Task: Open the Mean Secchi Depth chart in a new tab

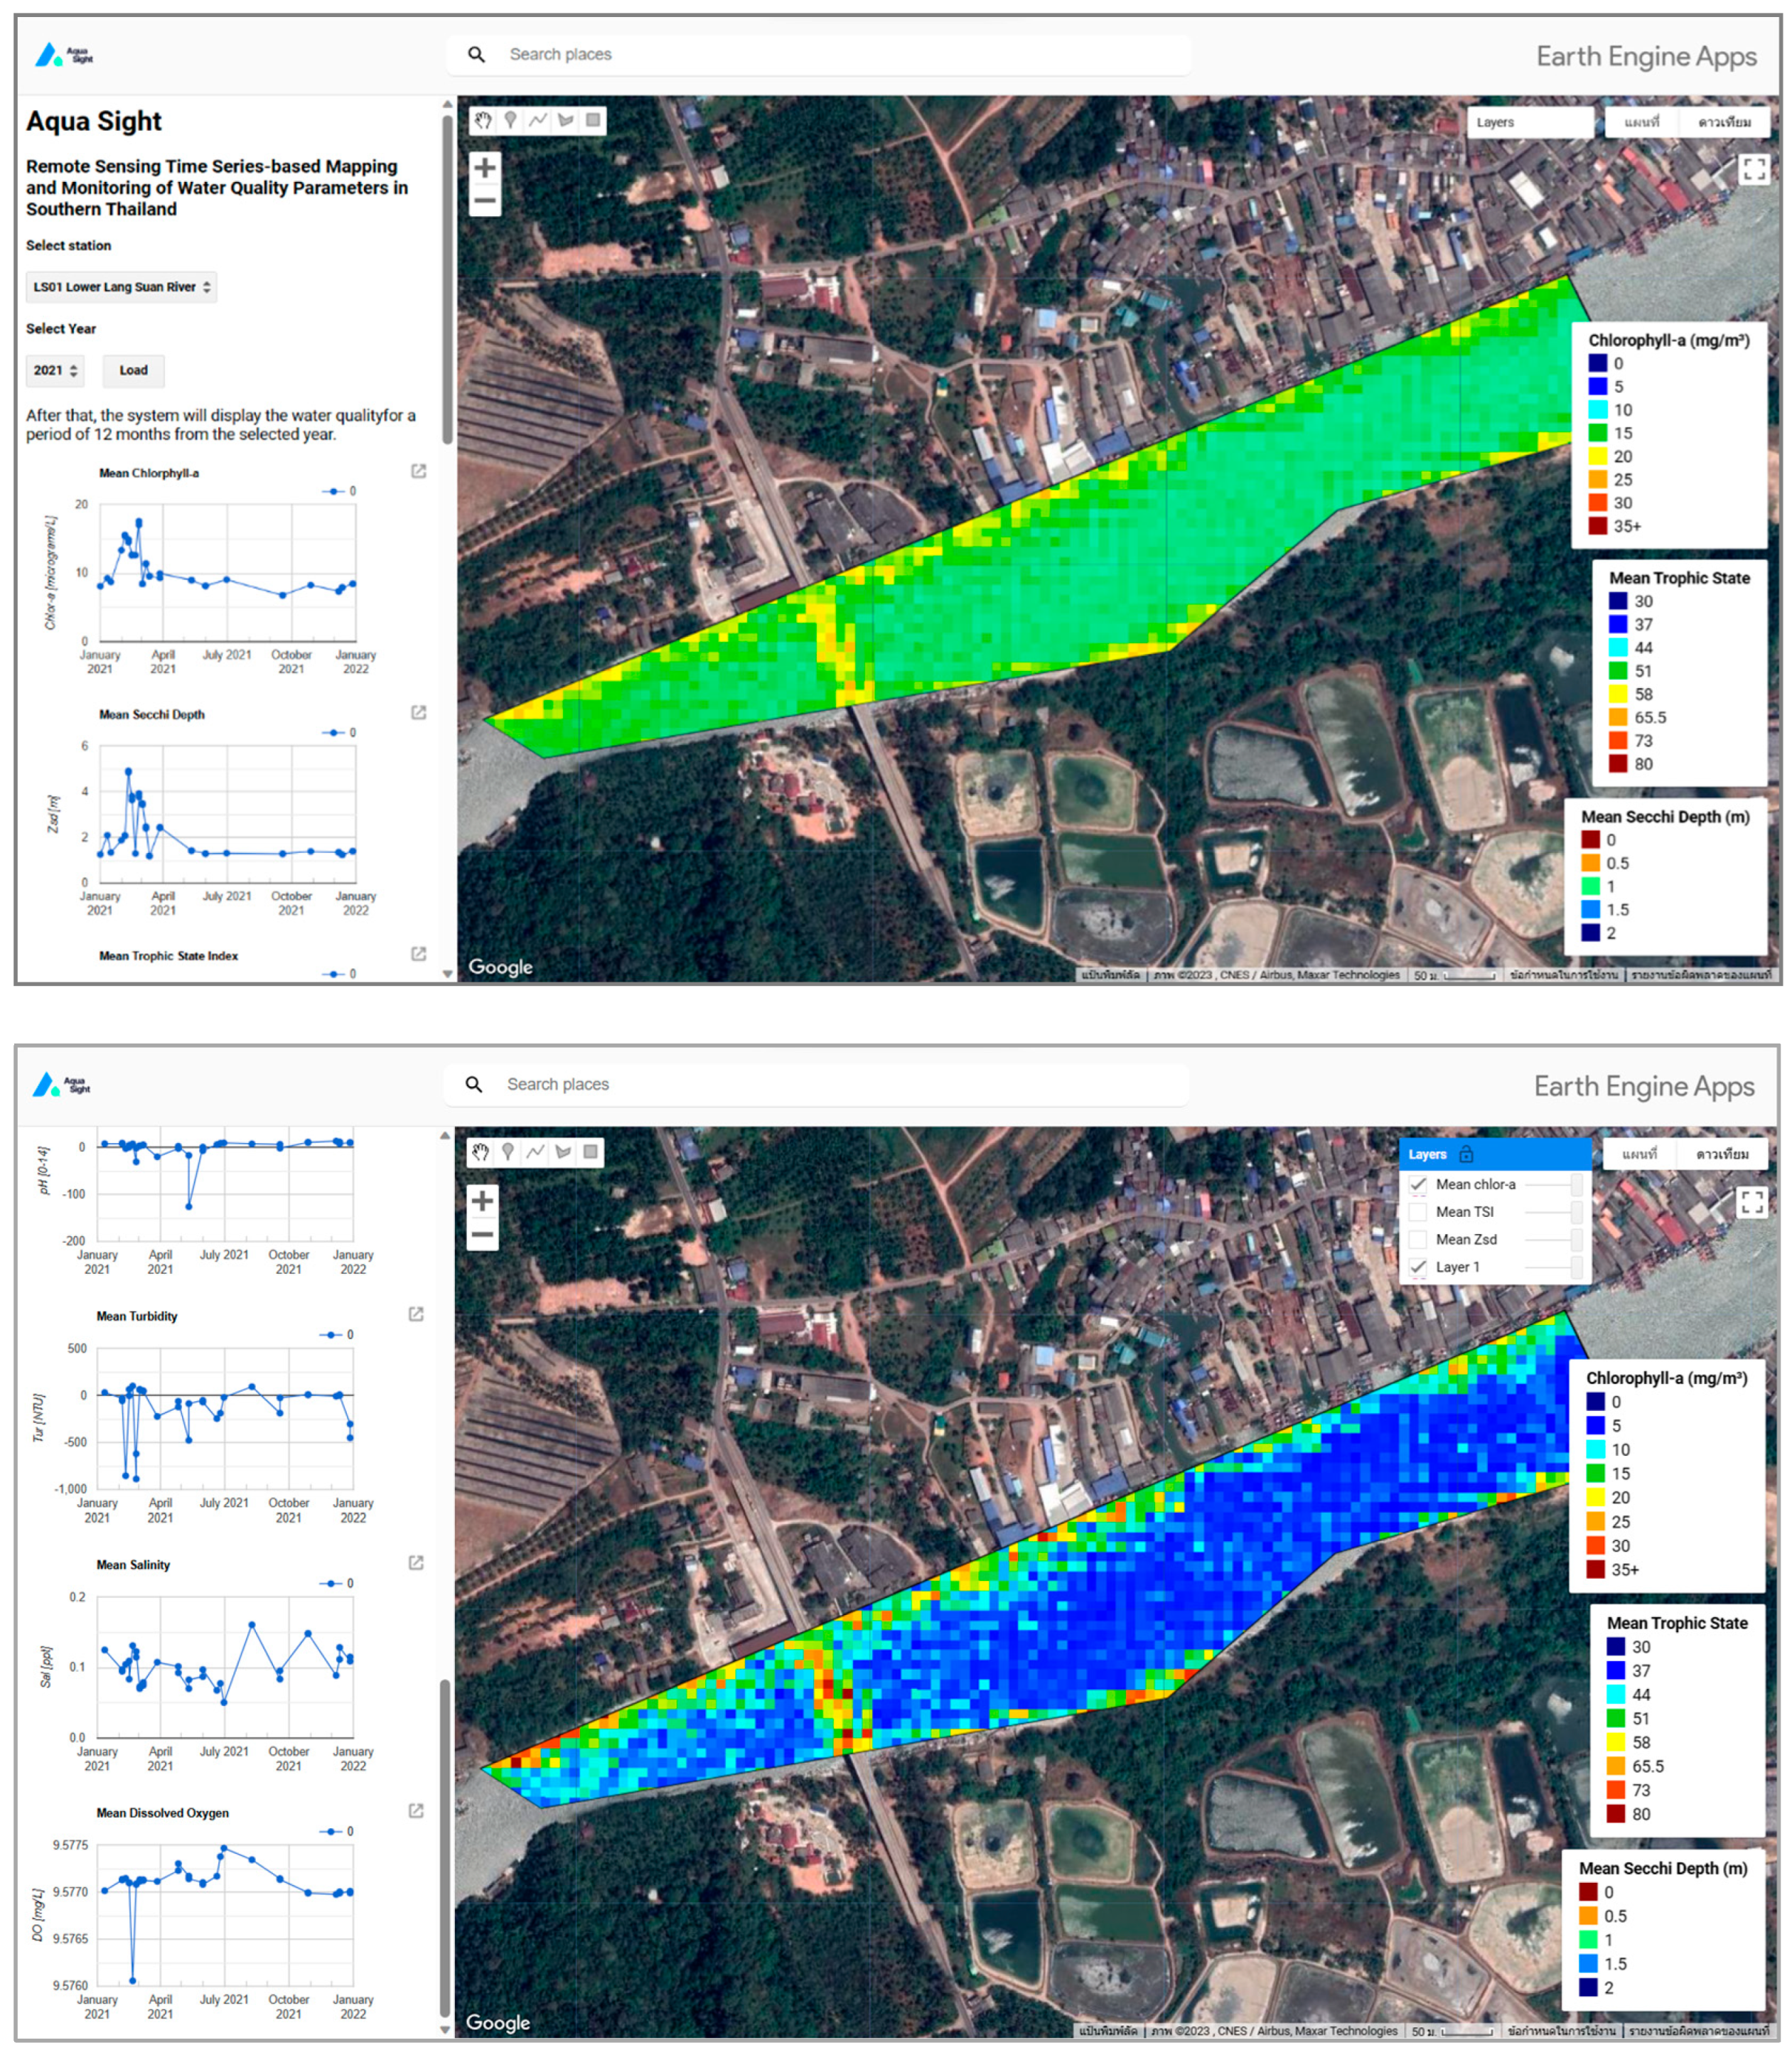Action: (x=419, y=712)
